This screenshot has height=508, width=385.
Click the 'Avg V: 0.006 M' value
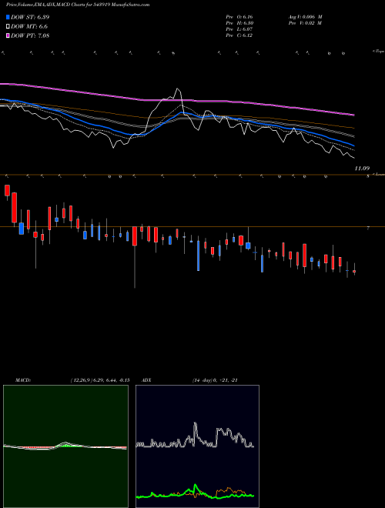pos(305,16)
